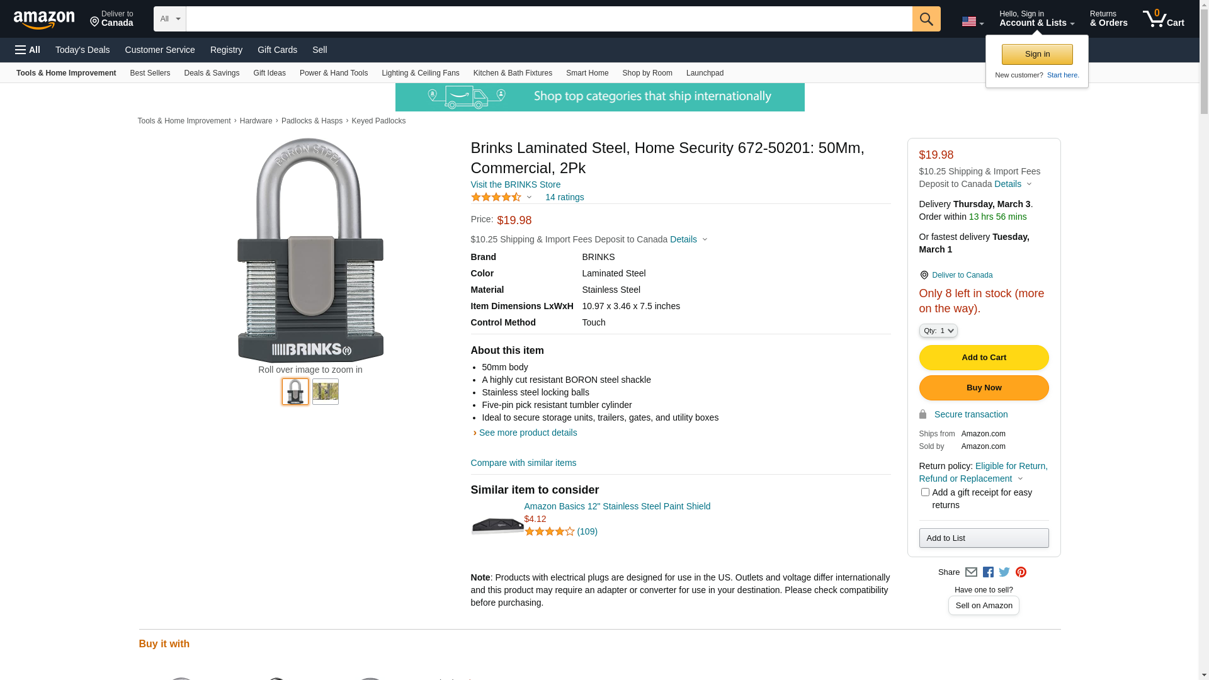Open the shopping cart icon
This screenshot has width=1209, height=680.
click(1163, 19)
